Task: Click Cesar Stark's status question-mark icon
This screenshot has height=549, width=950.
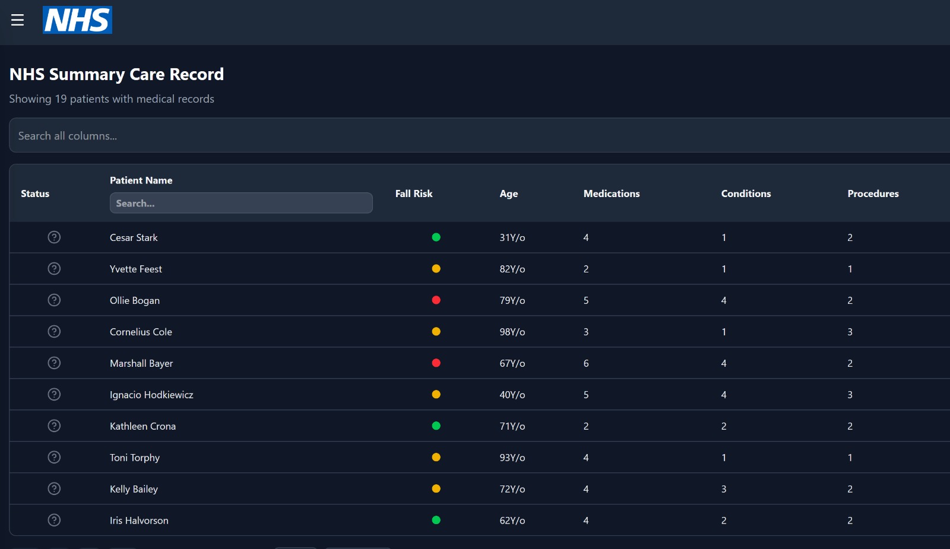Action: tap(54, 237)
